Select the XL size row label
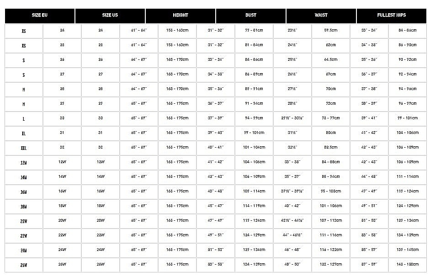 (x=24, y=133)
